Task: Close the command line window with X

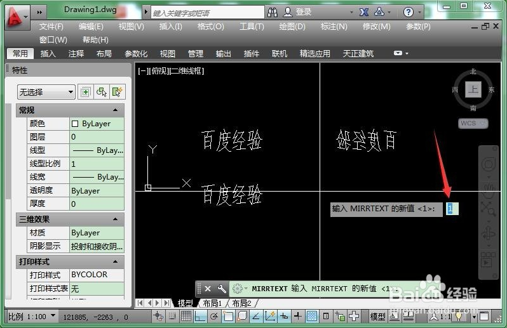Action: [x=208, y=289]
